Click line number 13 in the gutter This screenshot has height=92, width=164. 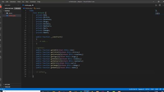[25, 37]
